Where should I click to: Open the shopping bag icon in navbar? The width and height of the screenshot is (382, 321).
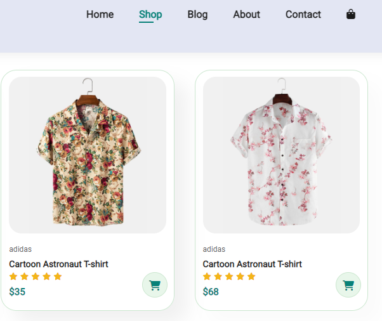(350, 14)
